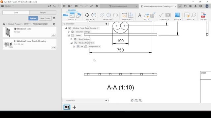Open the DIMENSIONS dropdown menu
This screenshot has width=211, height=118.
click(127, 20)
